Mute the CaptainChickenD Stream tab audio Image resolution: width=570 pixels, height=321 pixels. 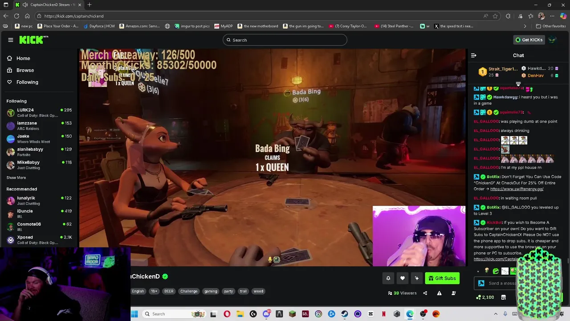point(24,5)
